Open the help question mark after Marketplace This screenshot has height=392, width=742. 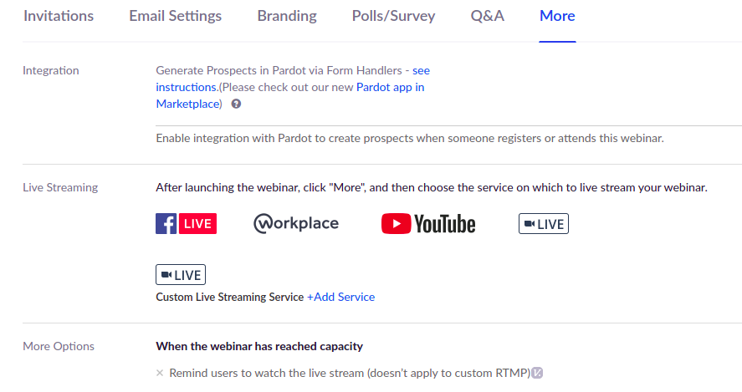[x=236, y=104]
